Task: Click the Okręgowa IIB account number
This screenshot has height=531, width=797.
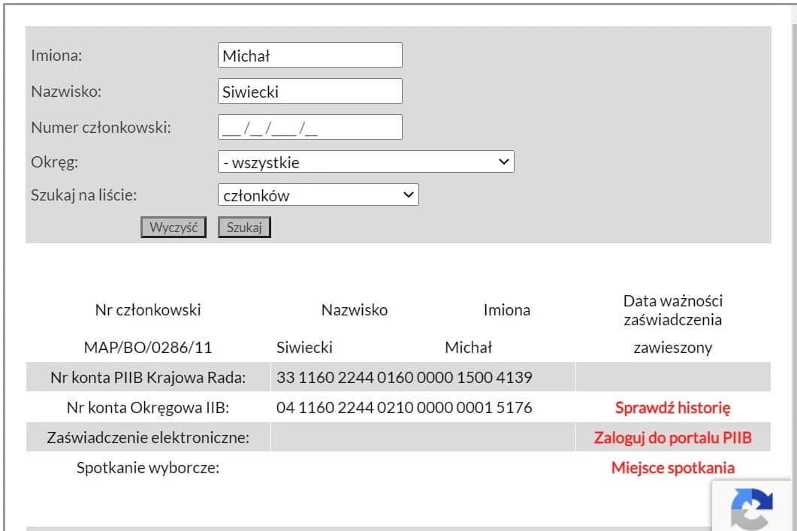Action: click(x=404, y=408)
